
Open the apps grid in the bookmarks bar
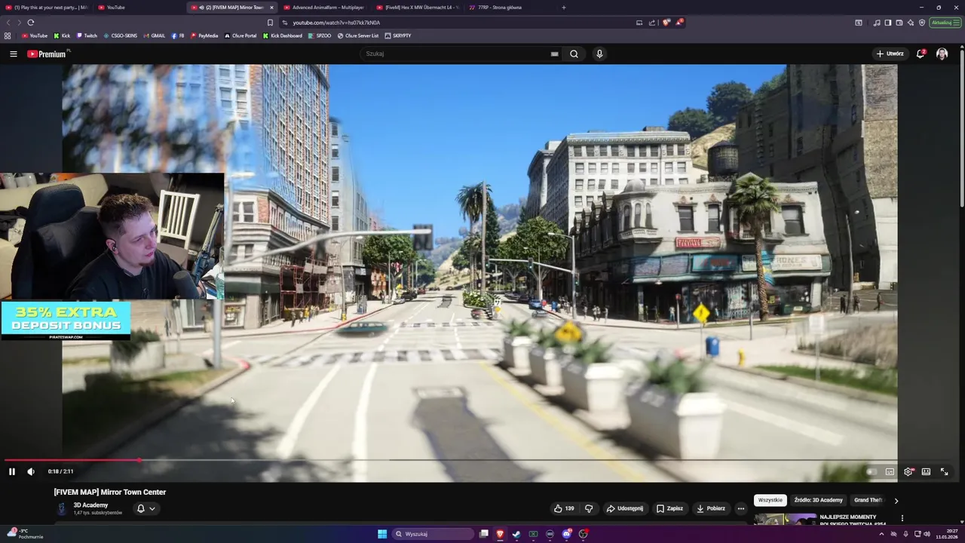(8, 35)
